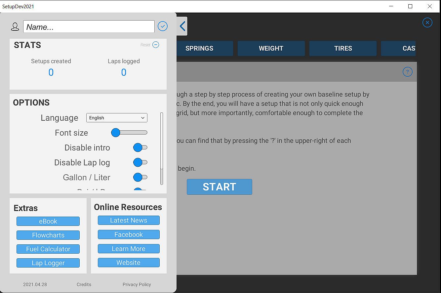
Task: Open the partially visible CAS tab
Action: tap(398, 48)
